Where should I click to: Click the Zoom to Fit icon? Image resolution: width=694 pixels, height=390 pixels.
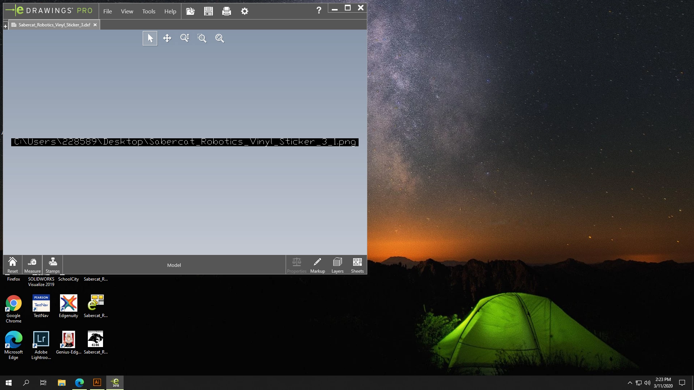click(220, 38)
